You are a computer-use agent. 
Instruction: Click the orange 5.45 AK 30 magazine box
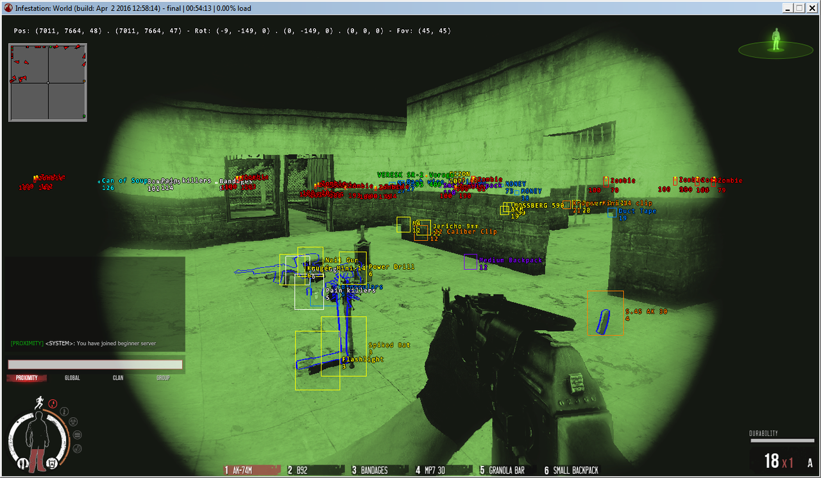tap(605, 313)
